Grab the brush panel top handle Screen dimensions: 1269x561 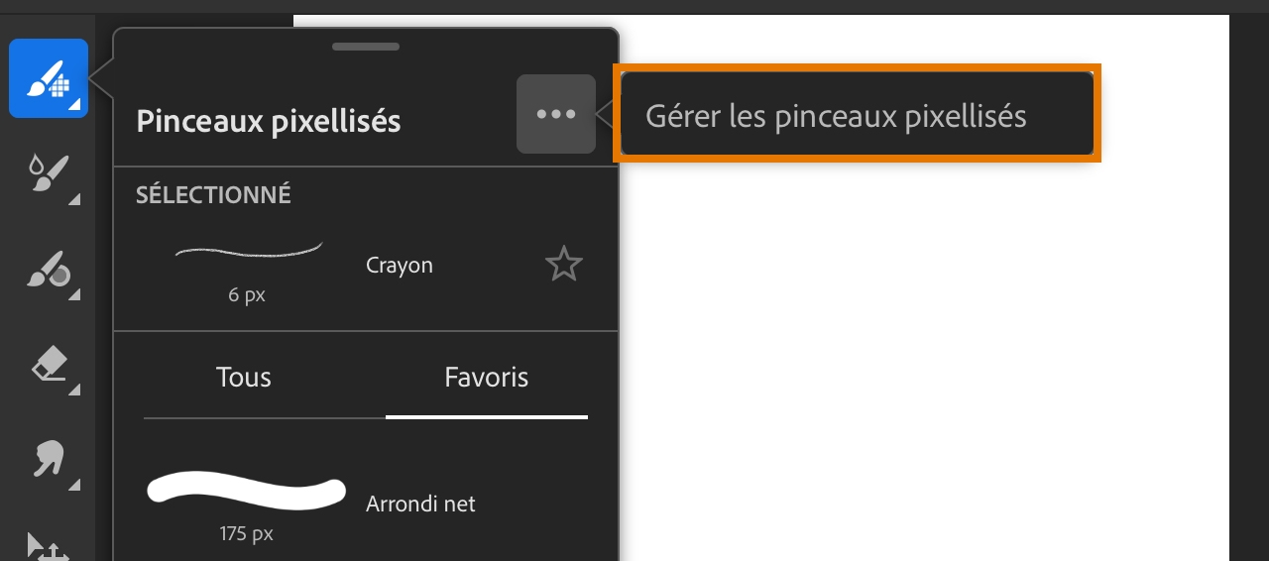[x=366, y=47]
